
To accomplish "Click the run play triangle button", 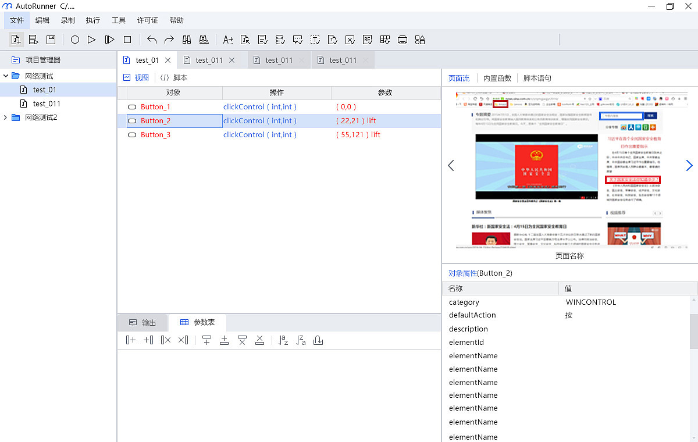I will point(92,40).
